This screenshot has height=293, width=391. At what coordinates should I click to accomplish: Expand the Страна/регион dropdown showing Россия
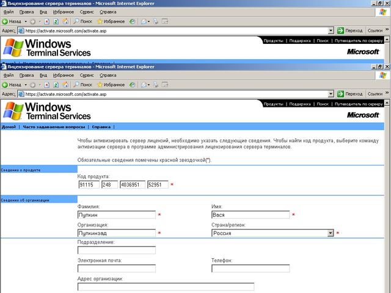331,233
